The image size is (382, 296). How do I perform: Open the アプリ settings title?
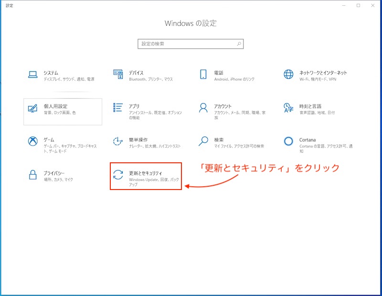(134, 106)
